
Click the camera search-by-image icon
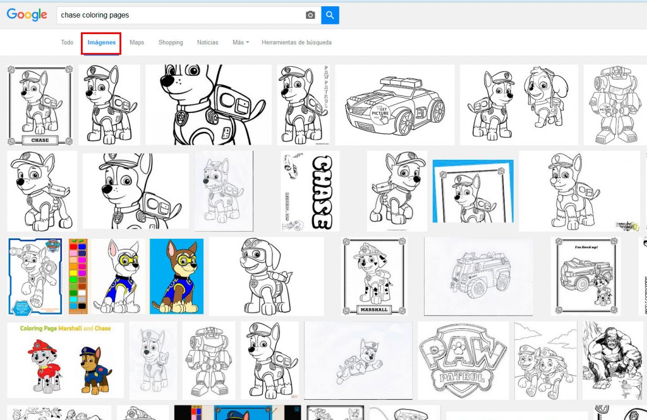(310, 15)
